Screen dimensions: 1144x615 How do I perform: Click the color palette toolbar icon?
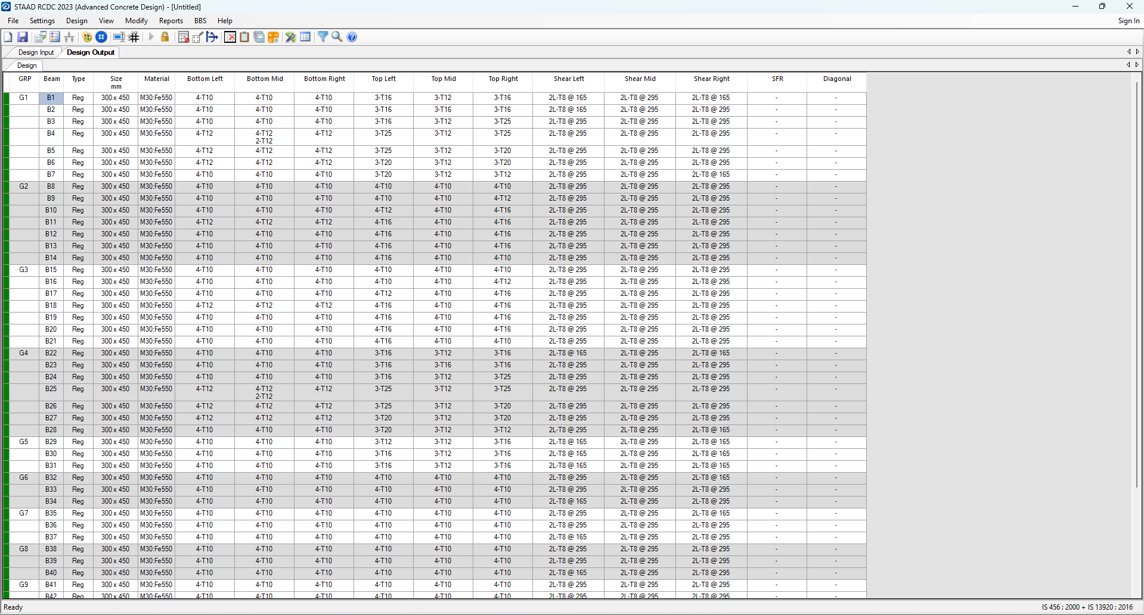(x=87, y=37)
